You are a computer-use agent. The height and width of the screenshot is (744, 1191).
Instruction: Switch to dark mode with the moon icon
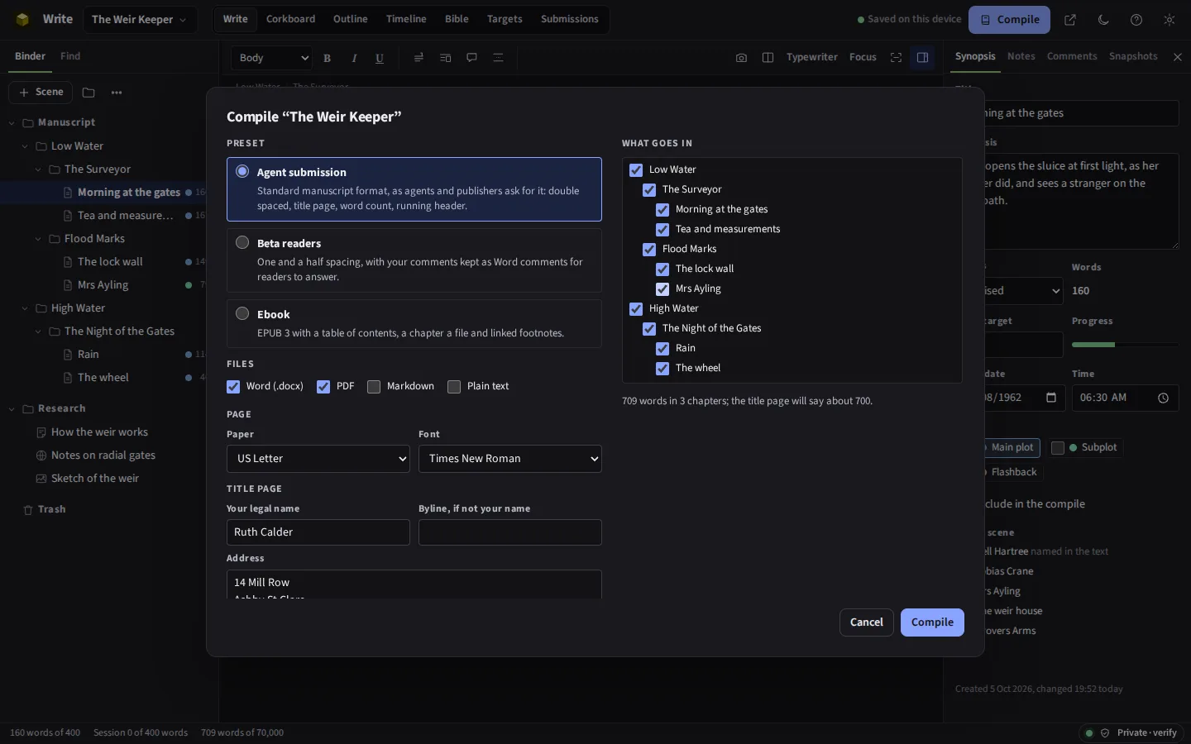pyautogui.click(x=1103, y=20)
